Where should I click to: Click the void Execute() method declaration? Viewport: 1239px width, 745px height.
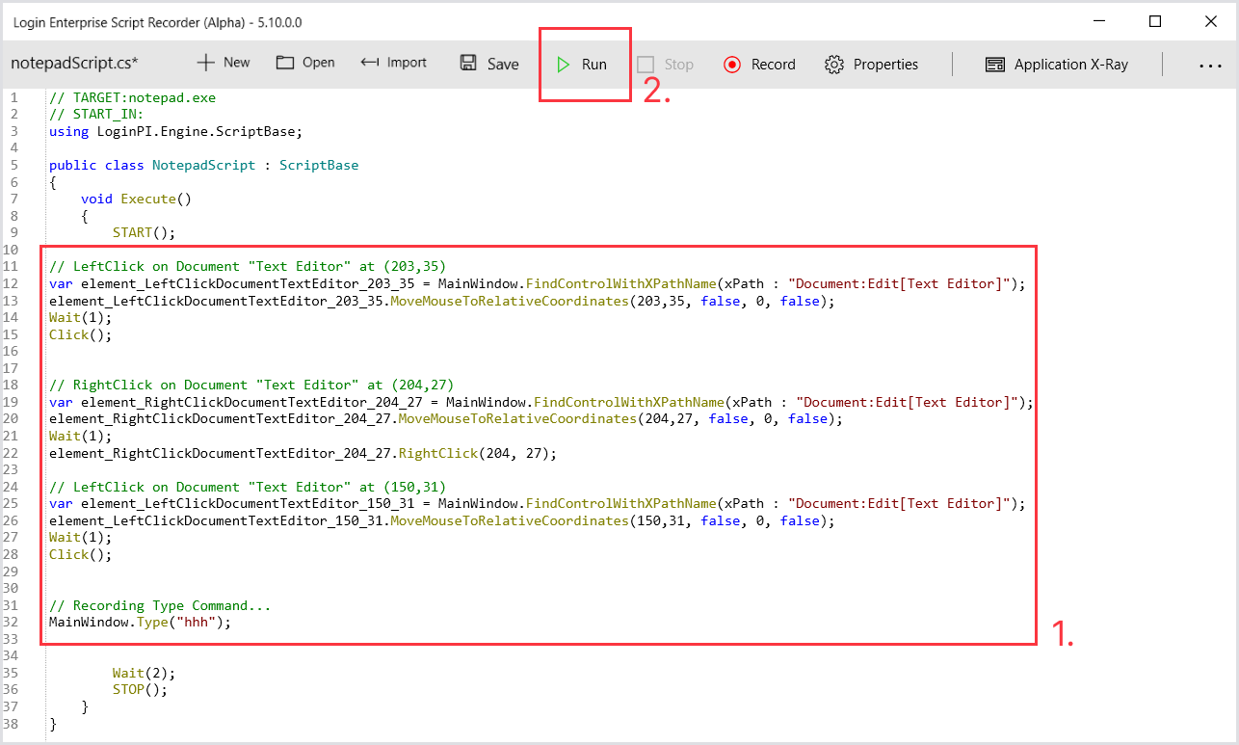136,199
